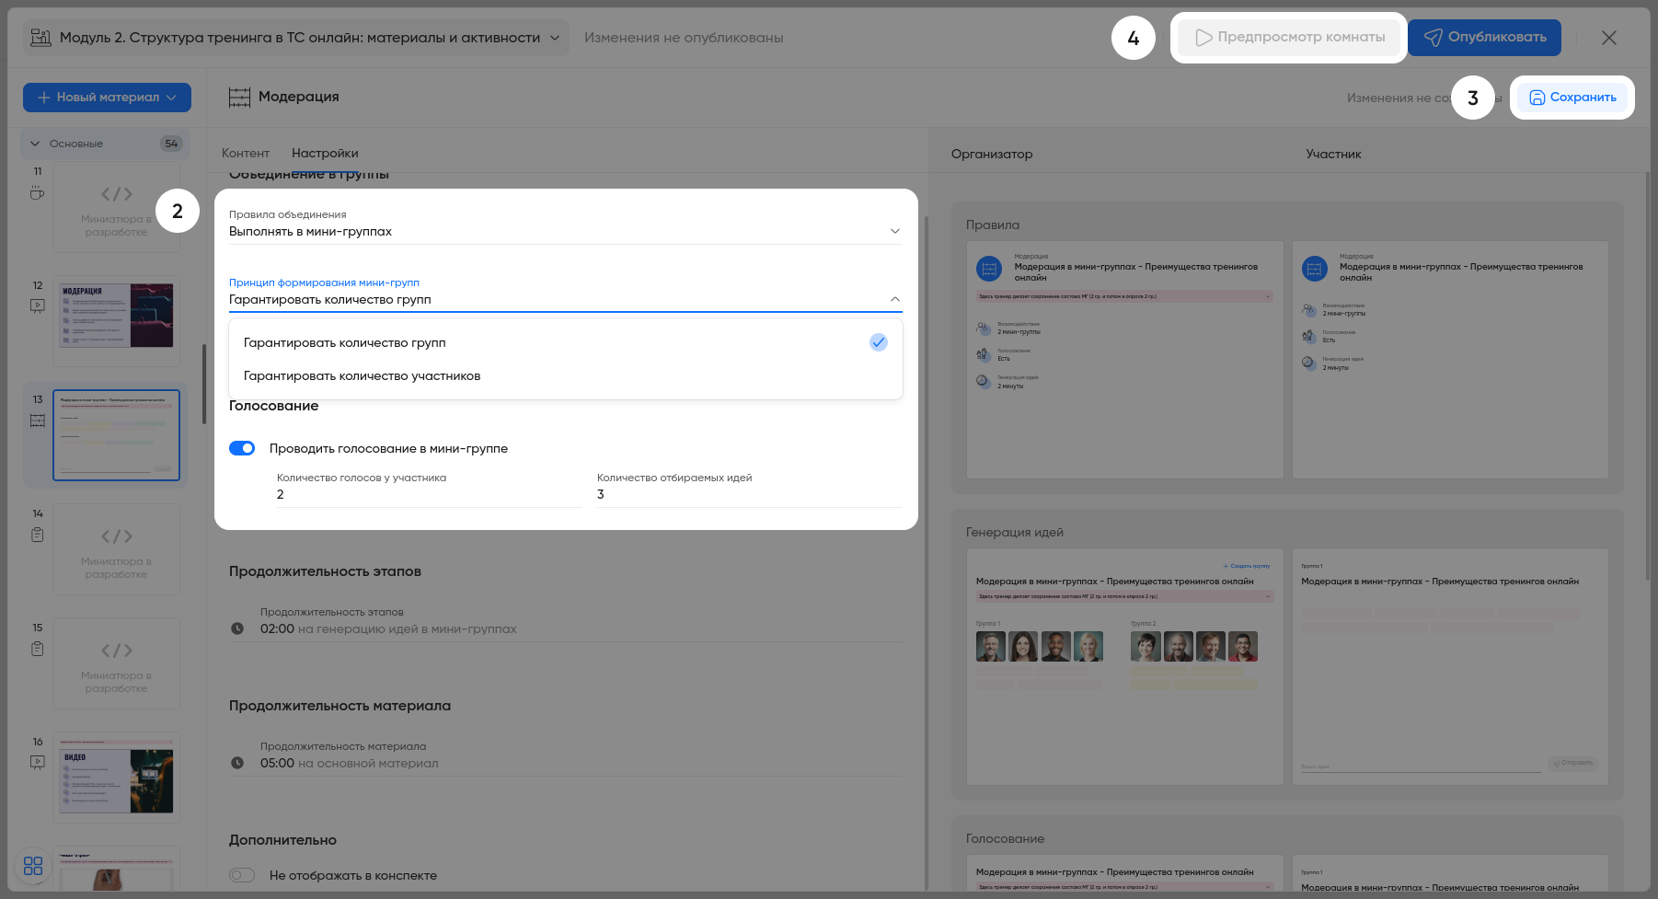Select slide 16 video thumbnail
This screenshot has width=1658, height=899.
(116, 778)
